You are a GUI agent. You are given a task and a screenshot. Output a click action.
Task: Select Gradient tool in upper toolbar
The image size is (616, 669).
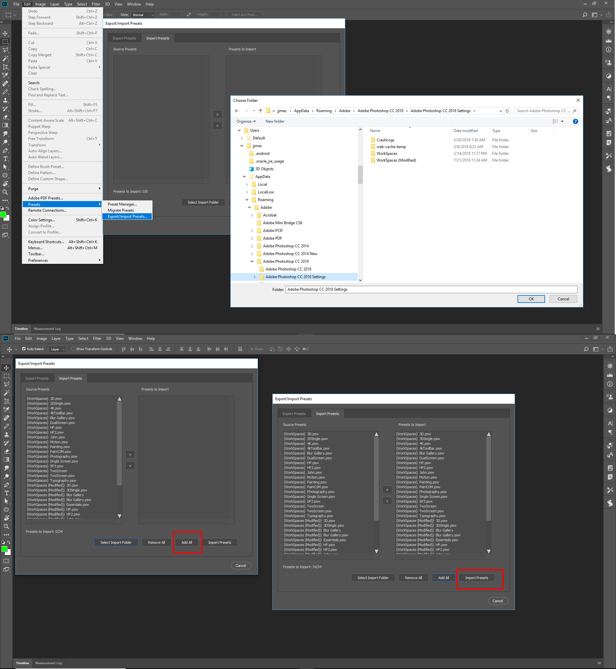(5, 126)
